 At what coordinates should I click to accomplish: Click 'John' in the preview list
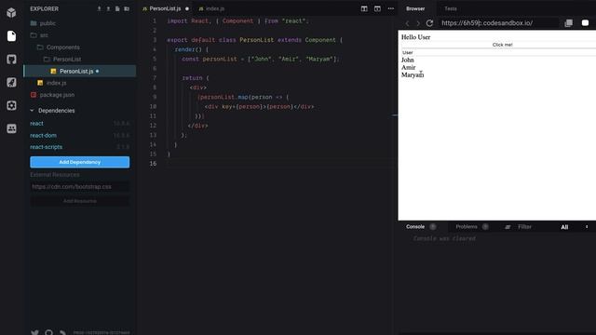(408, 60)
